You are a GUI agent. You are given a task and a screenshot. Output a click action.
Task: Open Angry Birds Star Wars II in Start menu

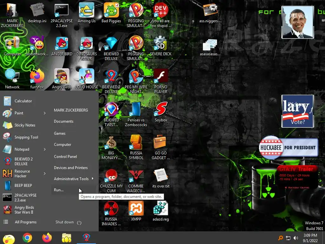pos(24,210)
